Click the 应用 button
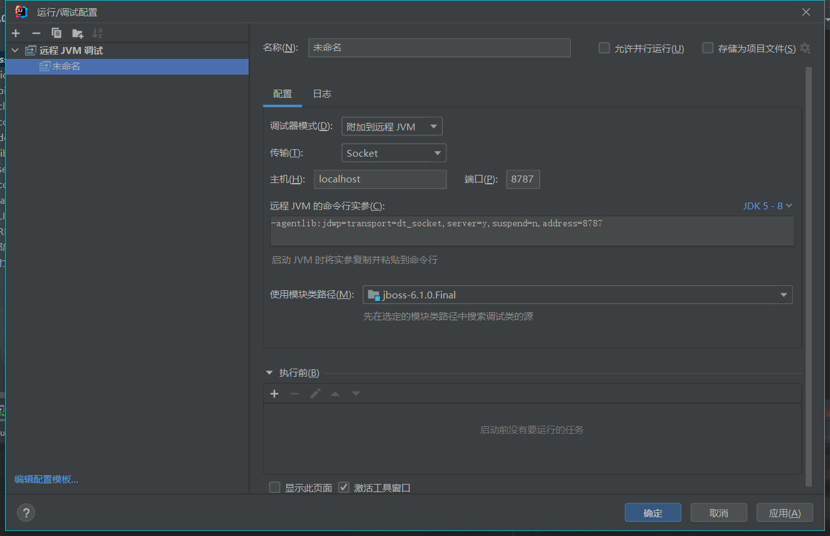 784,512
